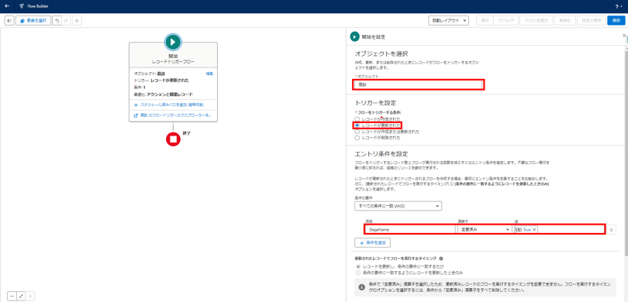Click info icon beside 実行するタイミング
Image resolution: width=628 pixels, height=302 pixels.
tap(441, 259)
